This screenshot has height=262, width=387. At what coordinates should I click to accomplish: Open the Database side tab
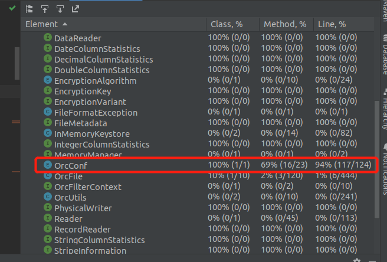click(385, 55)
